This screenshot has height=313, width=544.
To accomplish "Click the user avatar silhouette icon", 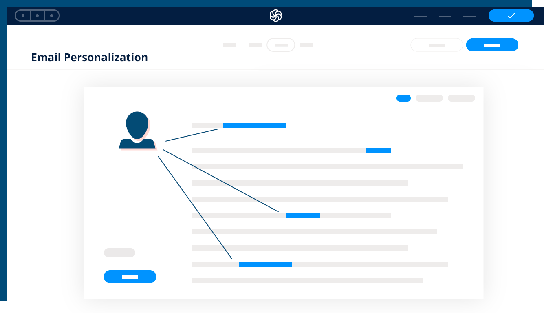I will coord(137,130).
